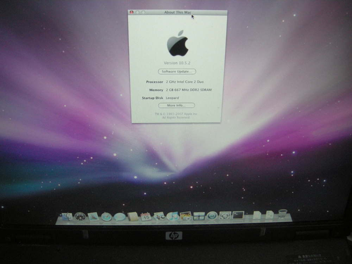Open Address Book in the Dock
352x264 pixels.
[x=133, y=216]
